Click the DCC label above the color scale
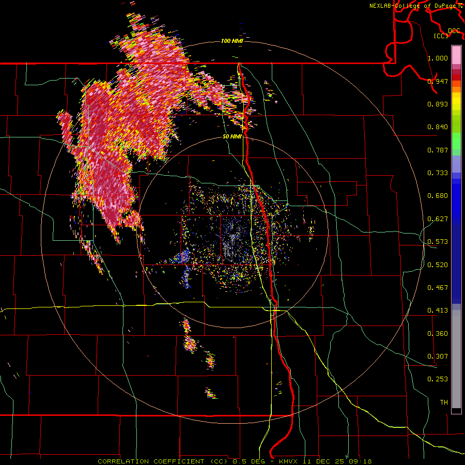This screenshot has height=465, width=465. click(x=454, y=30)
